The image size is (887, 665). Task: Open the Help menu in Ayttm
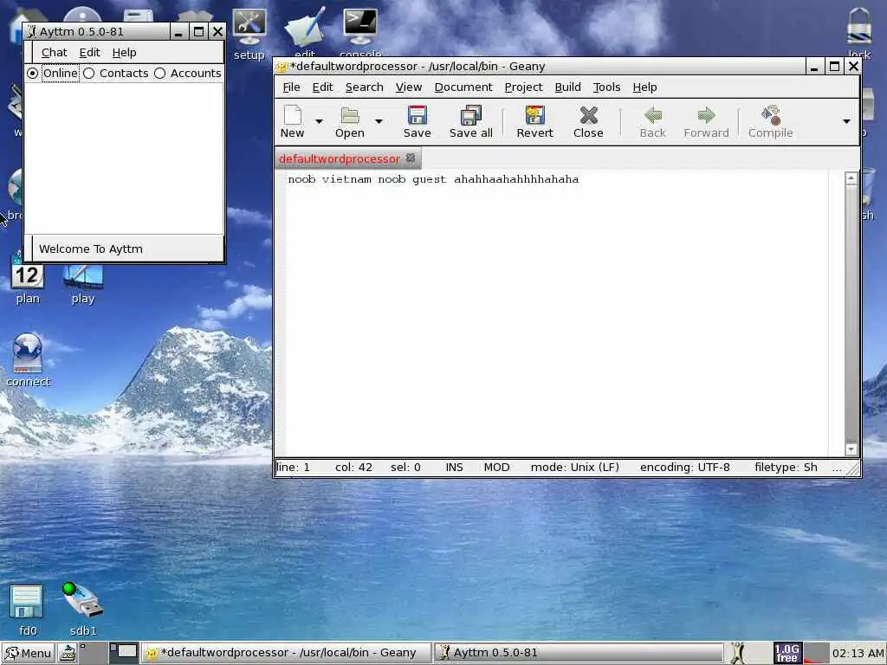pos(124,53)
